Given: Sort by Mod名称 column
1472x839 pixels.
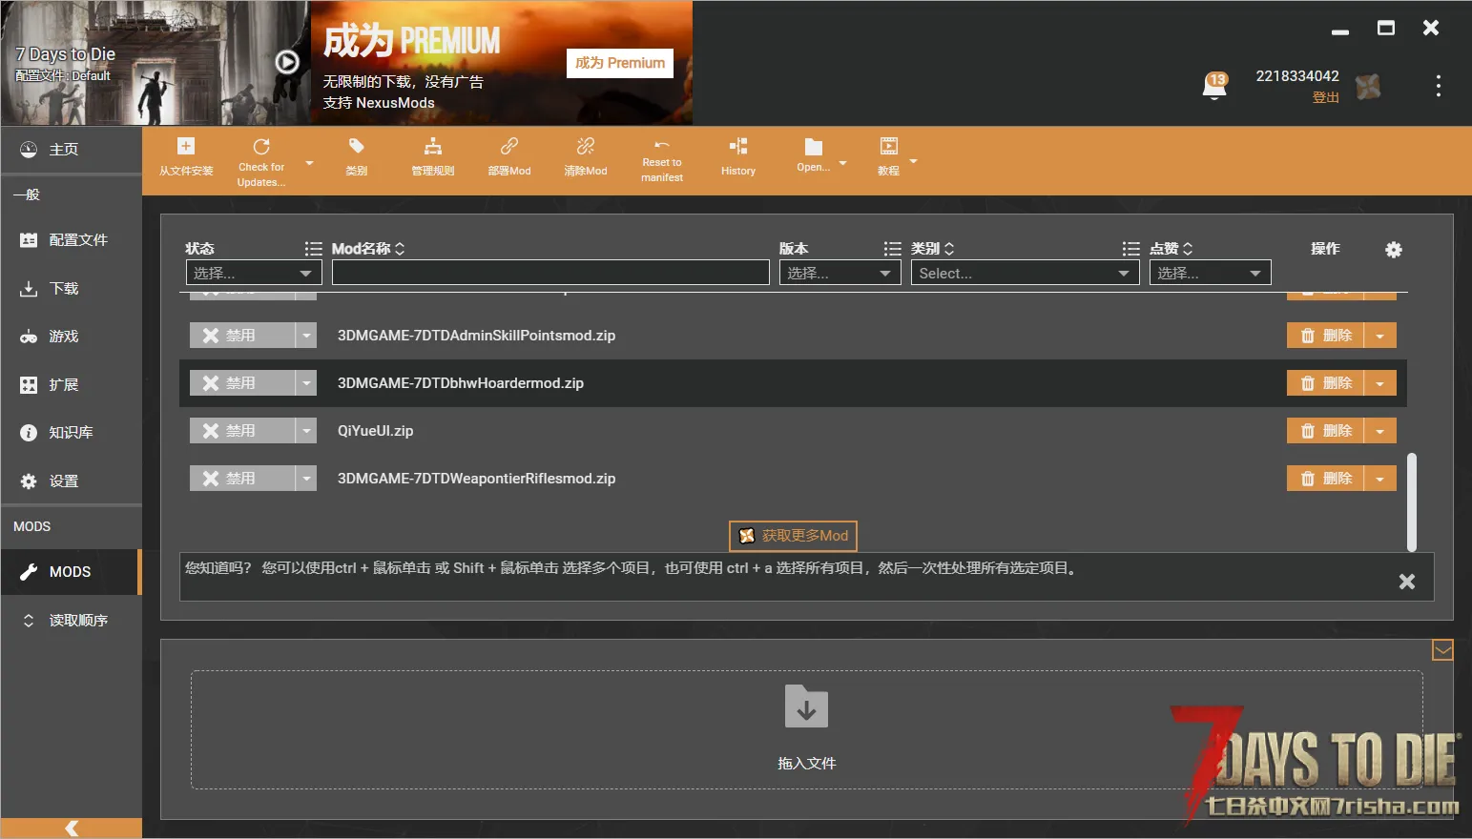Looking at the screenshot, I should (400, 249).
